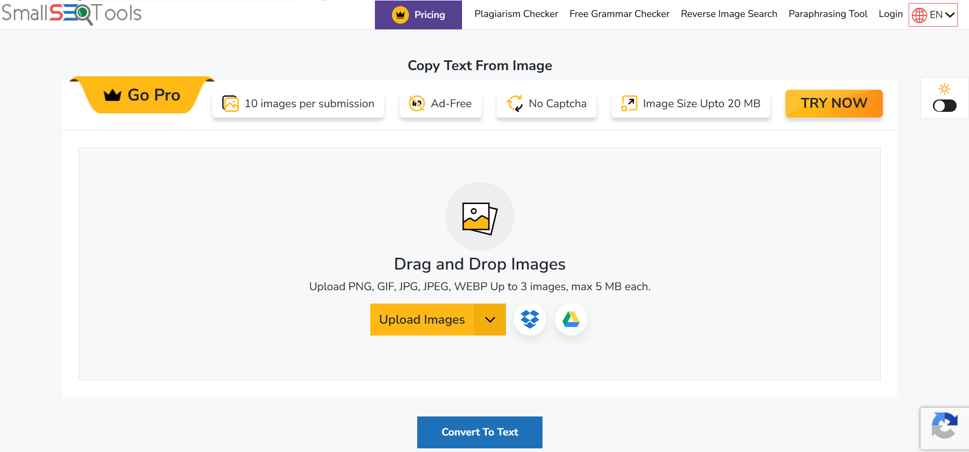Screen dimensions: 969x452
Task: Click the Upload Images button
Action: click(x=422, y=320)
